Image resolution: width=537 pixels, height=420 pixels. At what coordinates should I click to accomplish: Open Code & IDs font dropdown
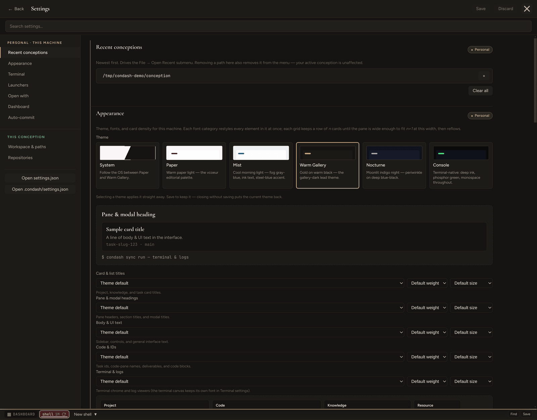250,357
